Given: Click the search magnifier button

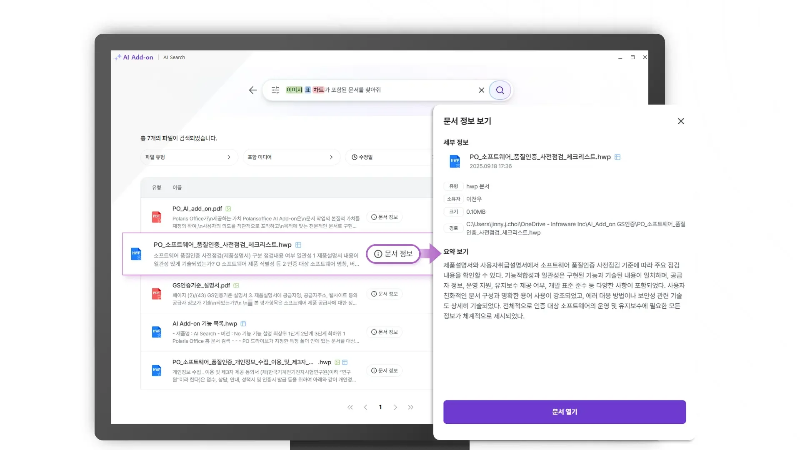Looking at the screenshot, I should 500,90.
